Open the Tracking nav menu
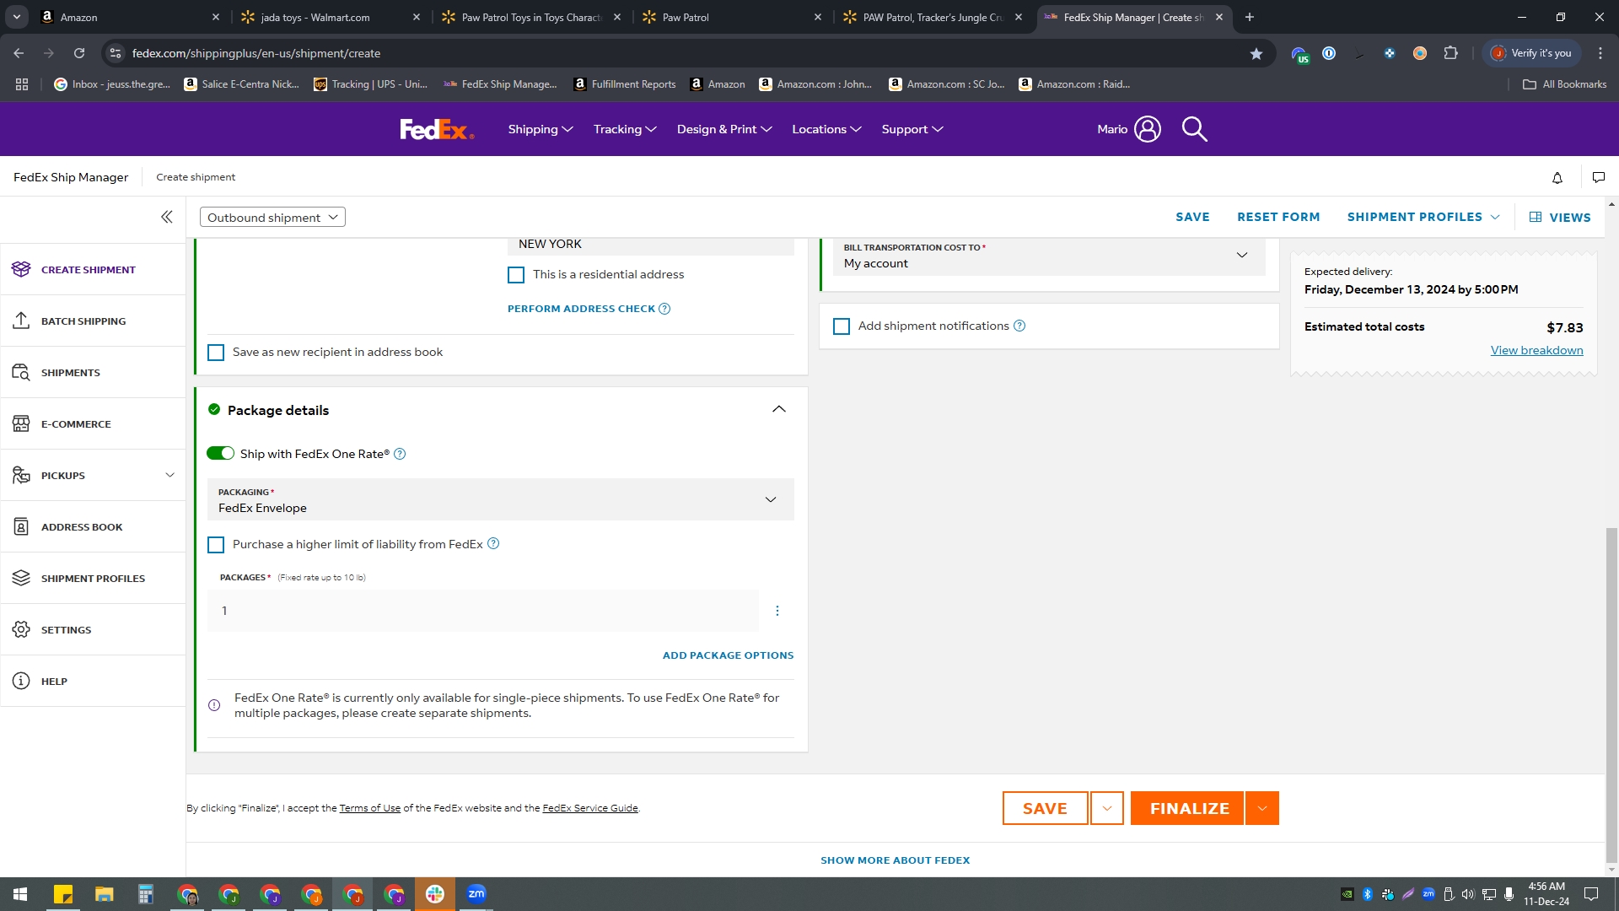This screenshot has width=1619, height=911. pyautogui.click(x=625, y=129)
